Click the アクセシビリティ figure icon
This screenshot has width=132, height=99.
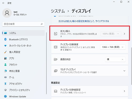(5, 84)
